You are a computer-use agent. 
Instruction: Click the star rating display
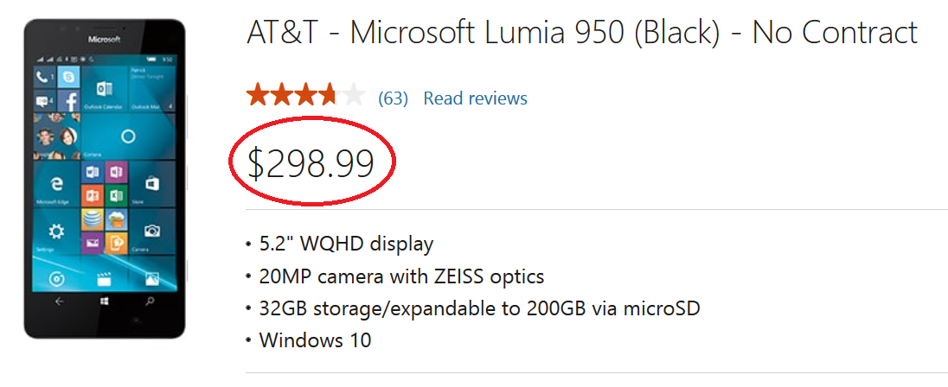305,95
